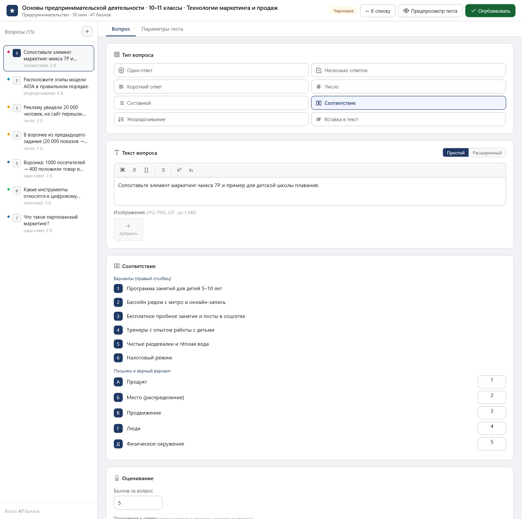522x519 pixels.
Task: Switch the editor to "Расширенный" mode
Action: (487, 153)
